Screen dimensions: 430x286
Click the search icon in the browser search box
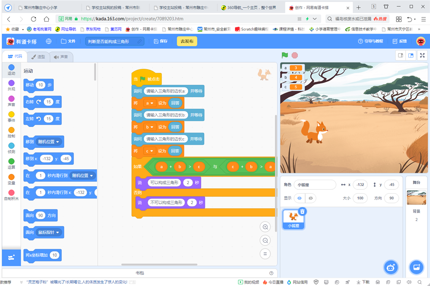click(x=330, y=19)
